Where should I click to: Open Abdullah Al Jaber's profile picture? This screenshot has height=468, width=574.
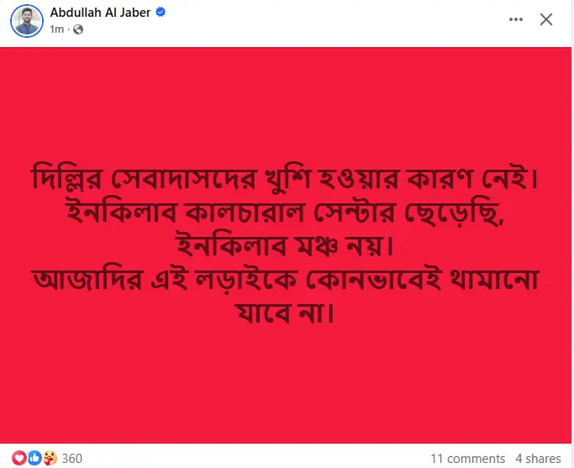pyautogui.click(x=27, y=21)
